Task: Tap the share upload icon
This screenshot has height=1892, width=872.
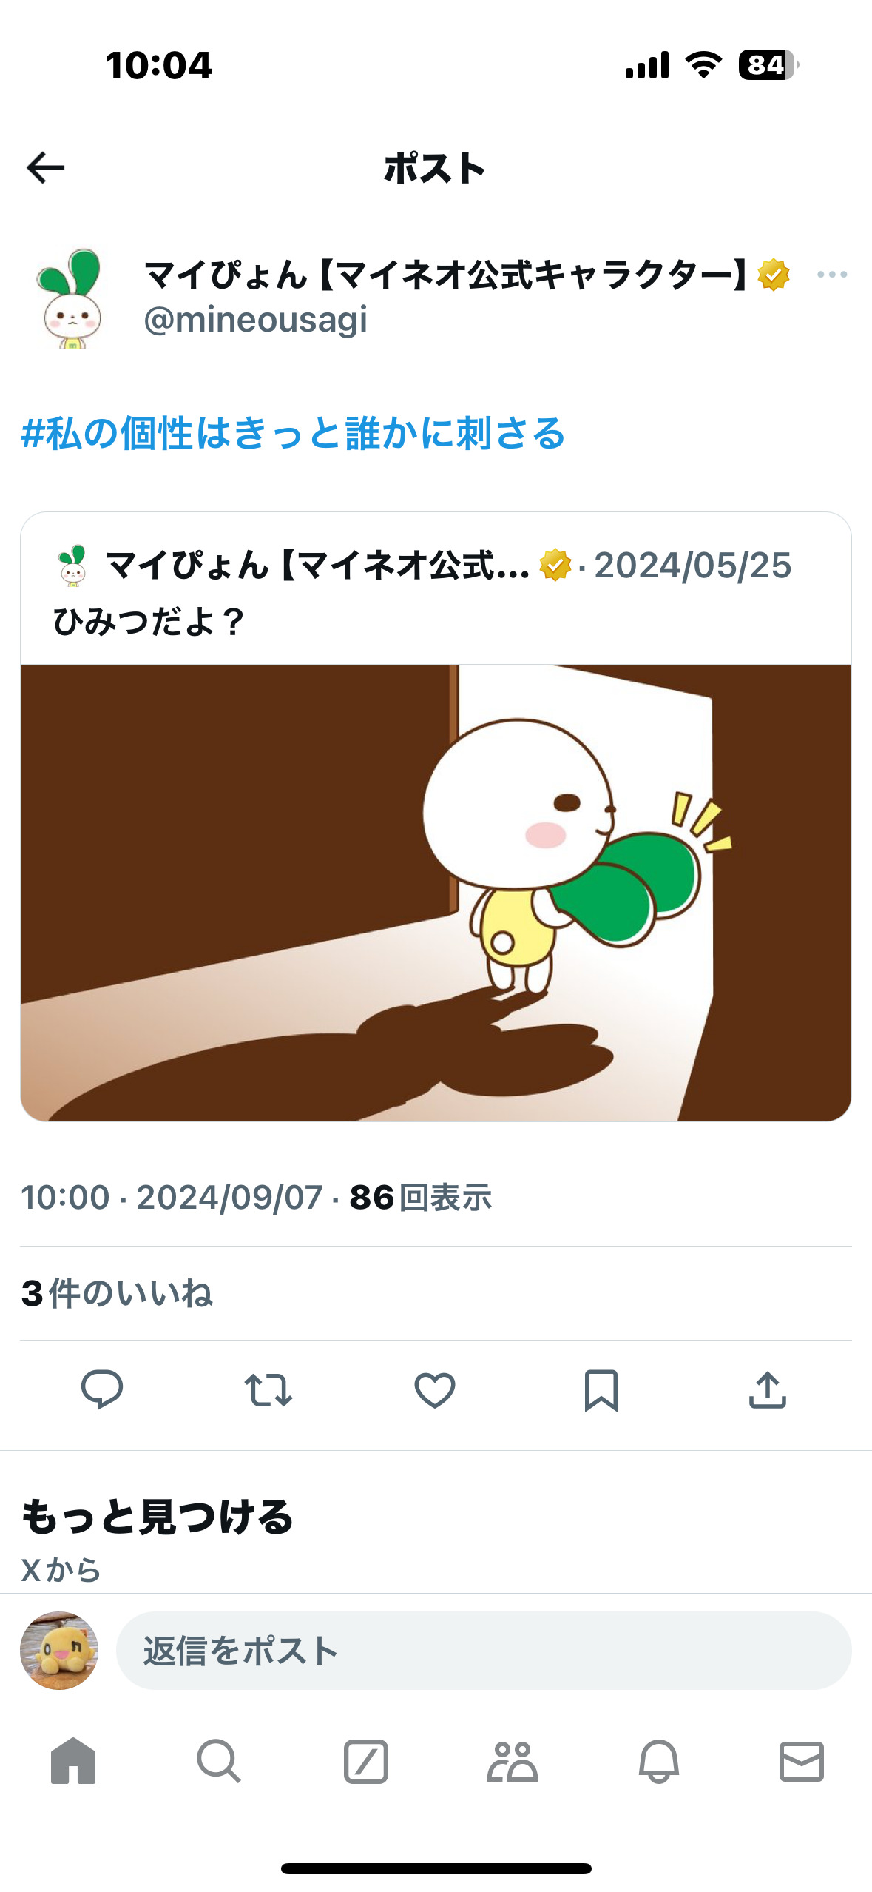Action: click(768, 1389)
